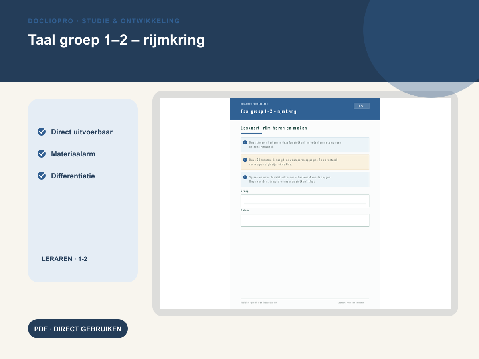Click the 'Materiaalarm' feature text

click(73, 154)
